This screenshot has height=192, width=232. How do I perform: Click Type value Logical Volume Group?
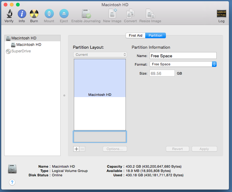[x=70, y=171]
